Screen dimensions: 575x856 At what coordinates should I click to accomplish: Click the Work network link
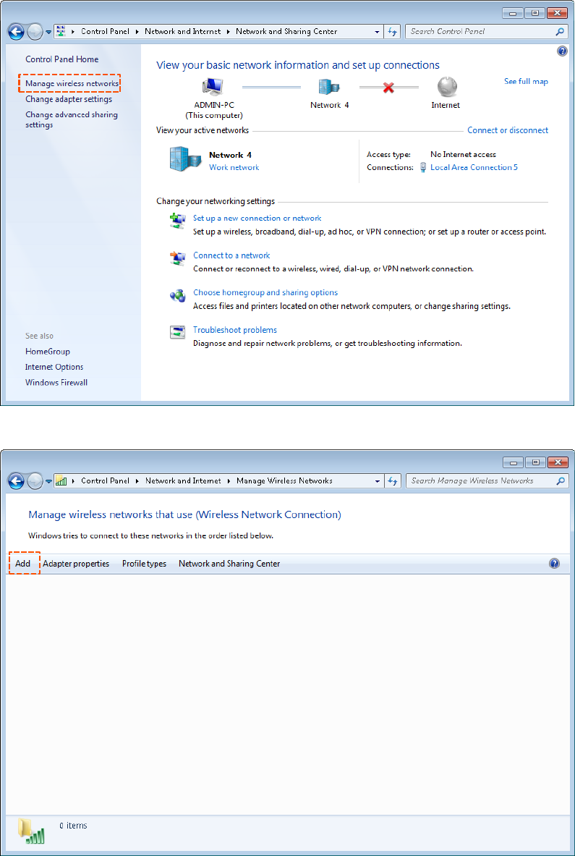click(234, 168)
